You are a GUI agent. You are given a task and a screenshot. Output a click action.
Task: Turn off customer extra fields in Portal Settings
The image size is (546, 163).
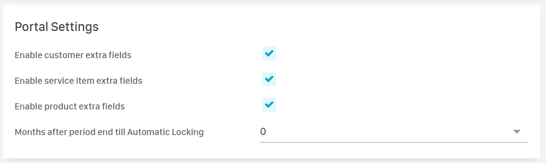[x=269, y=54]
